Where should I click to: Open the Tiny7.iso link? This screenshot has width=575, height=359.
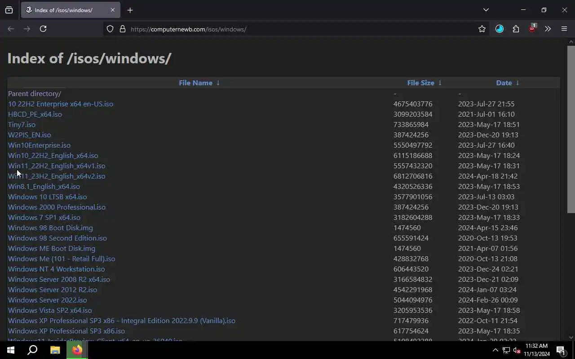tap(22, 124)
